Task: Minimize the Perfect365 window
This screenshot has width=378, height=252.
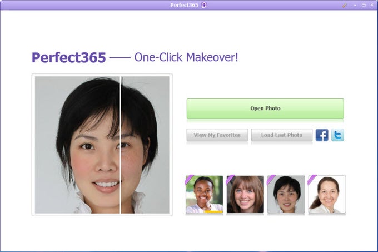Action: (355, 6)
